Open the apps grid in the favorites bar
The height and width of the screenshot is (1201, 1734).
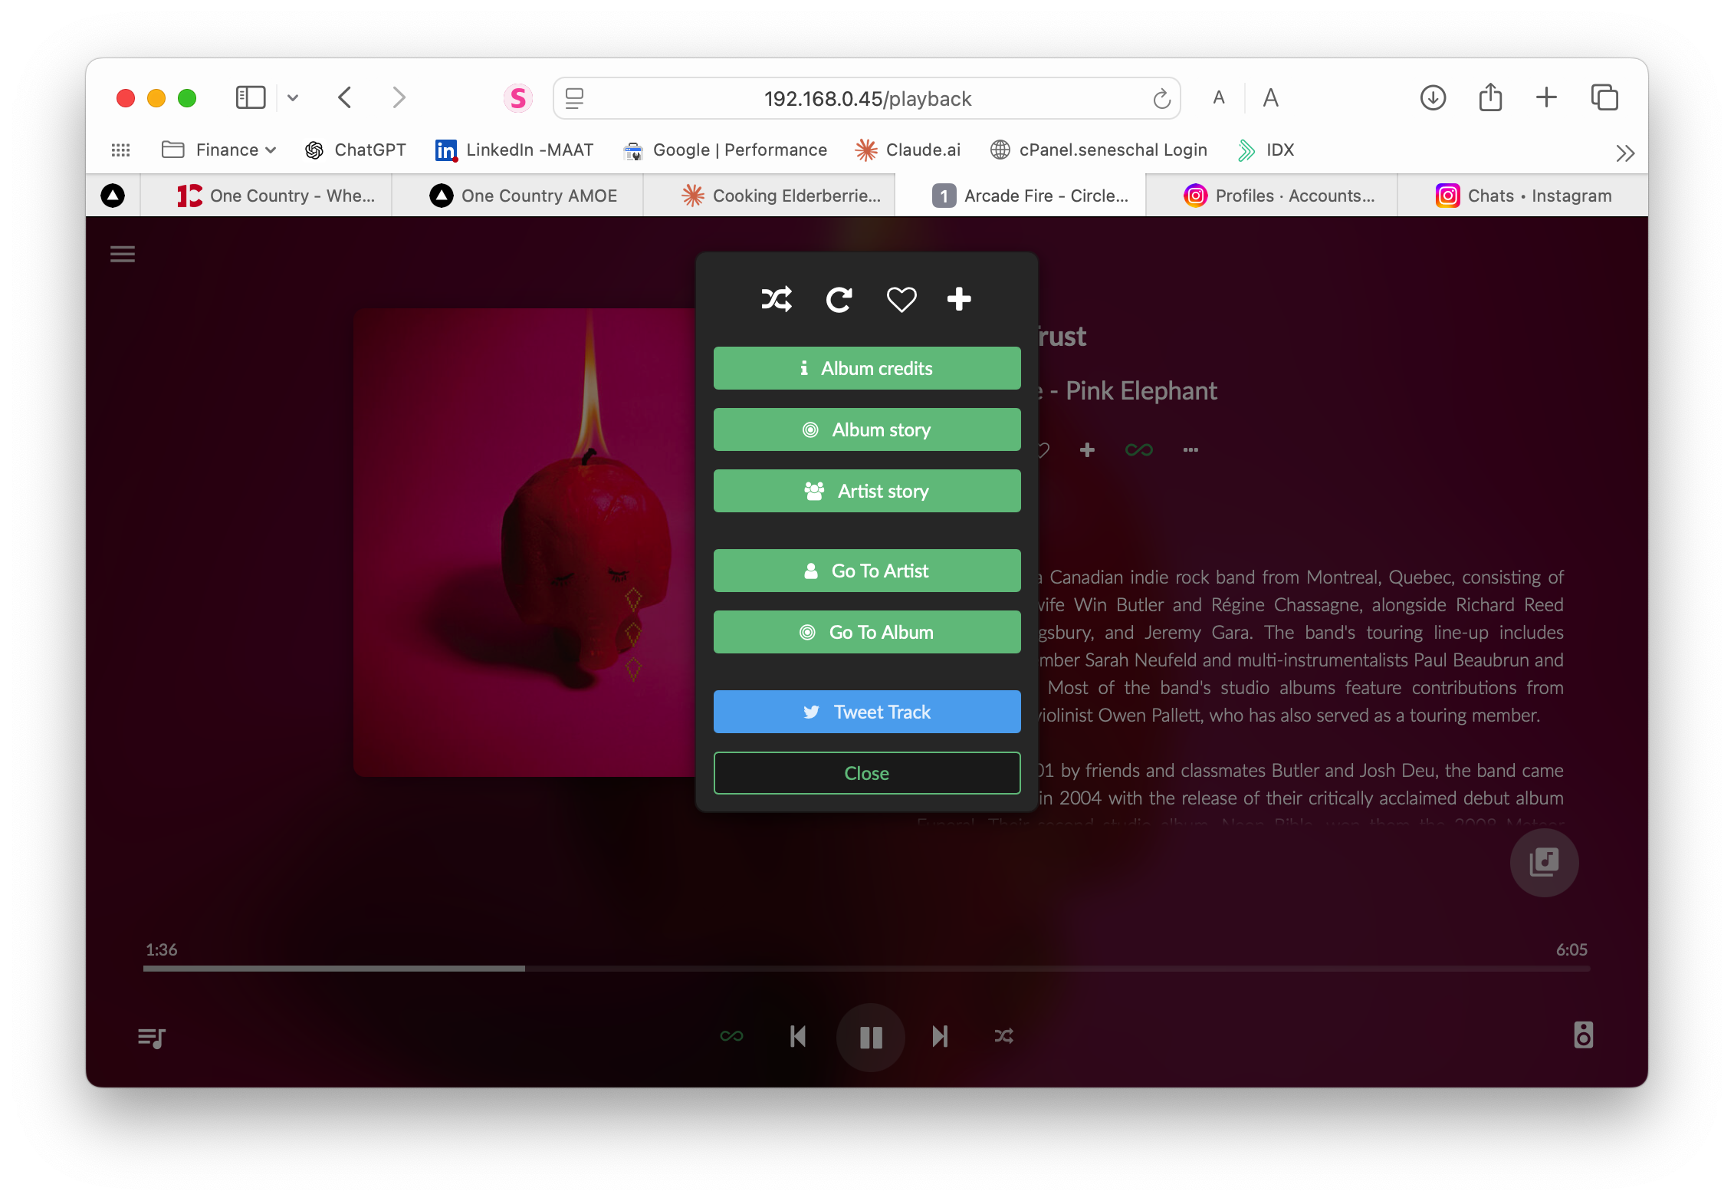121,150
